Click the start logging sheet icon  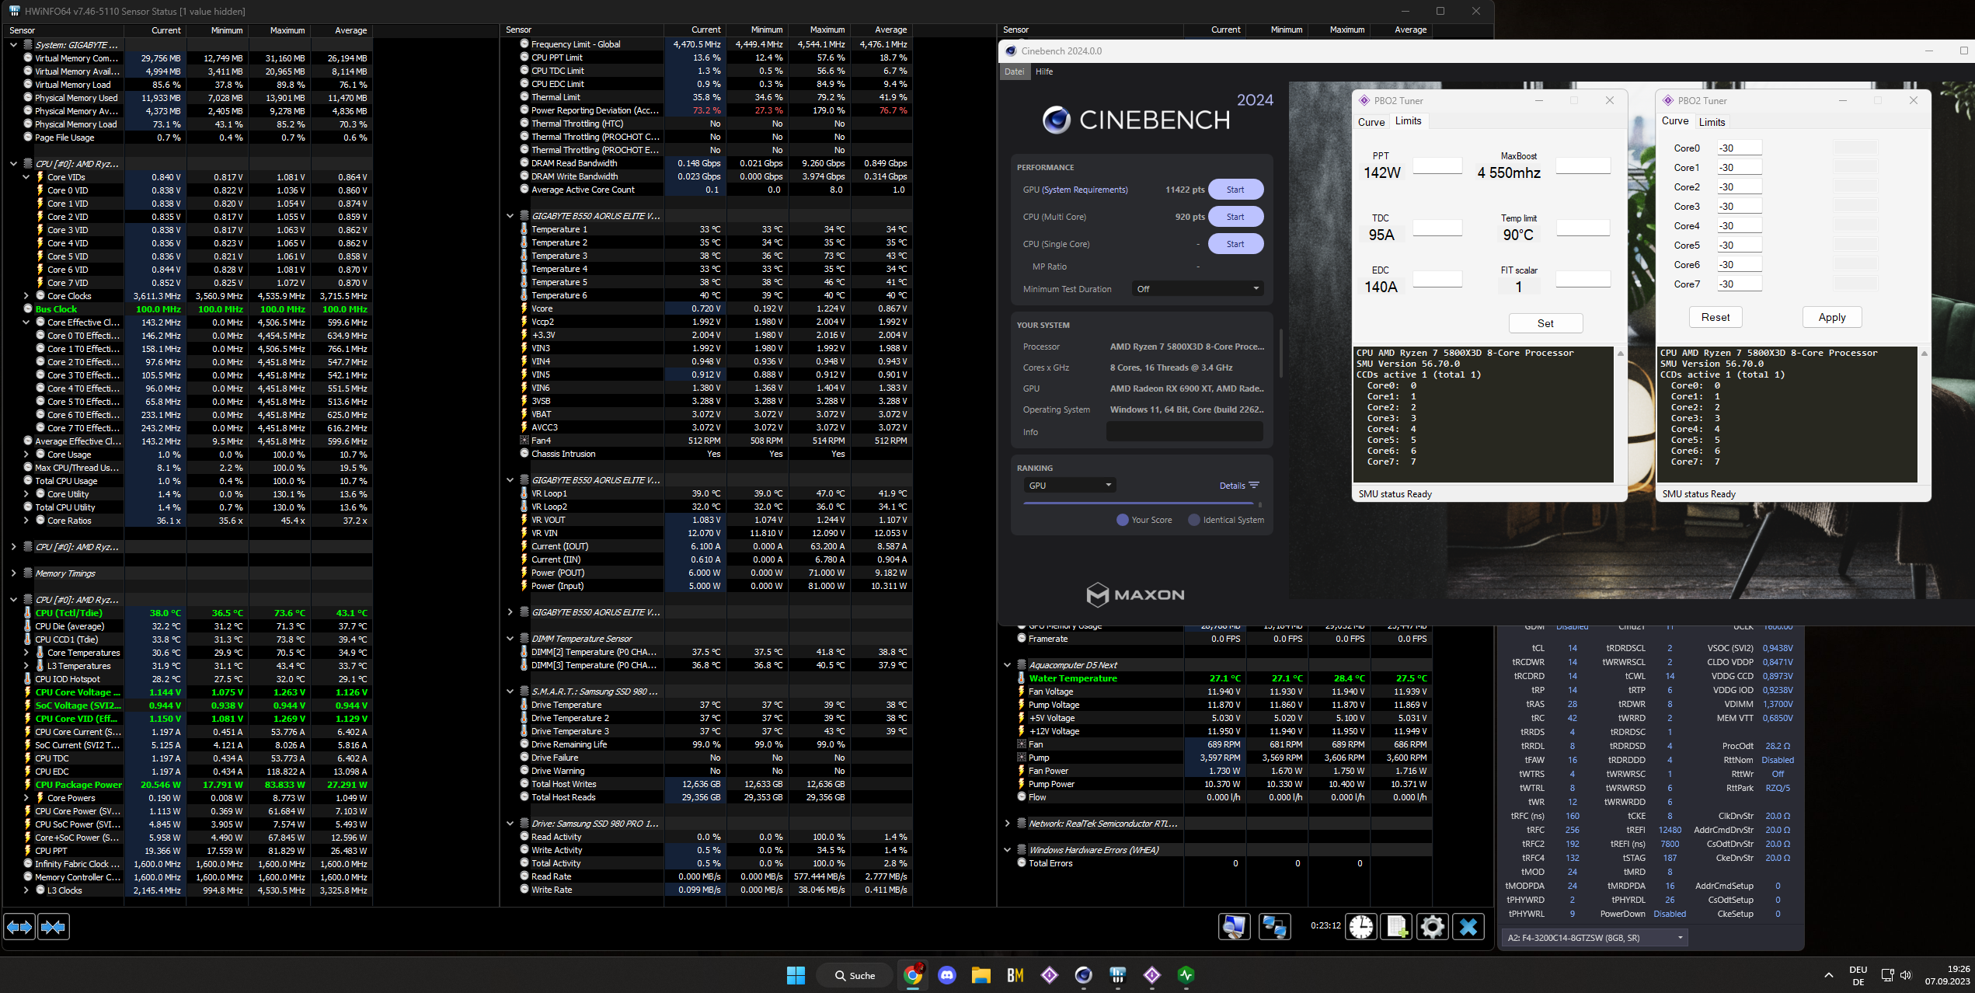(x=1397, y=926)
